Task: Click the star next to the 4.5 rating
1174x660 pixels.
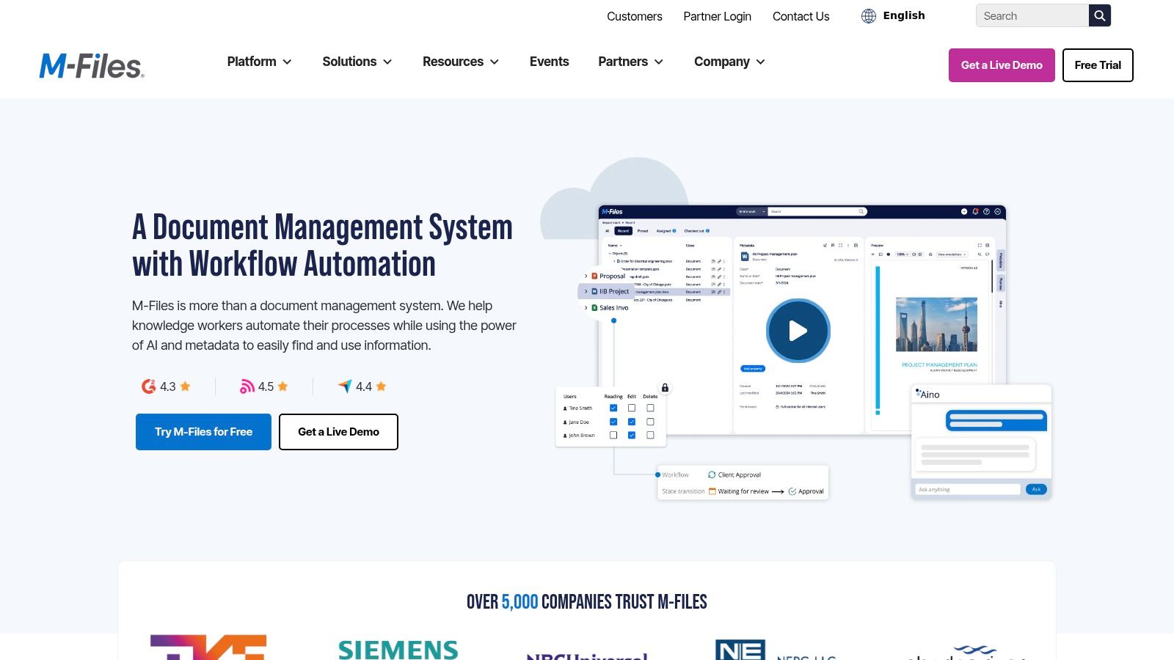Action: click(283, 386)
